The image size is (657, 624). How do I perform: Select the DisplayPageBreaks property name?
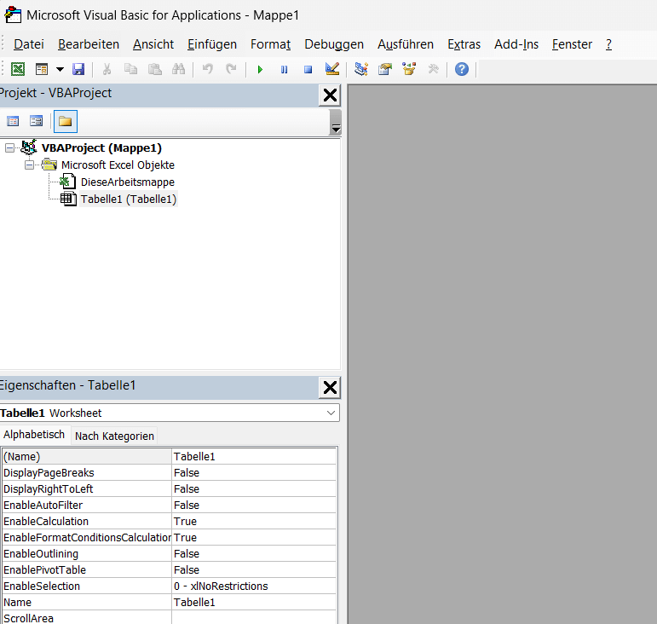tap(87, 473)
